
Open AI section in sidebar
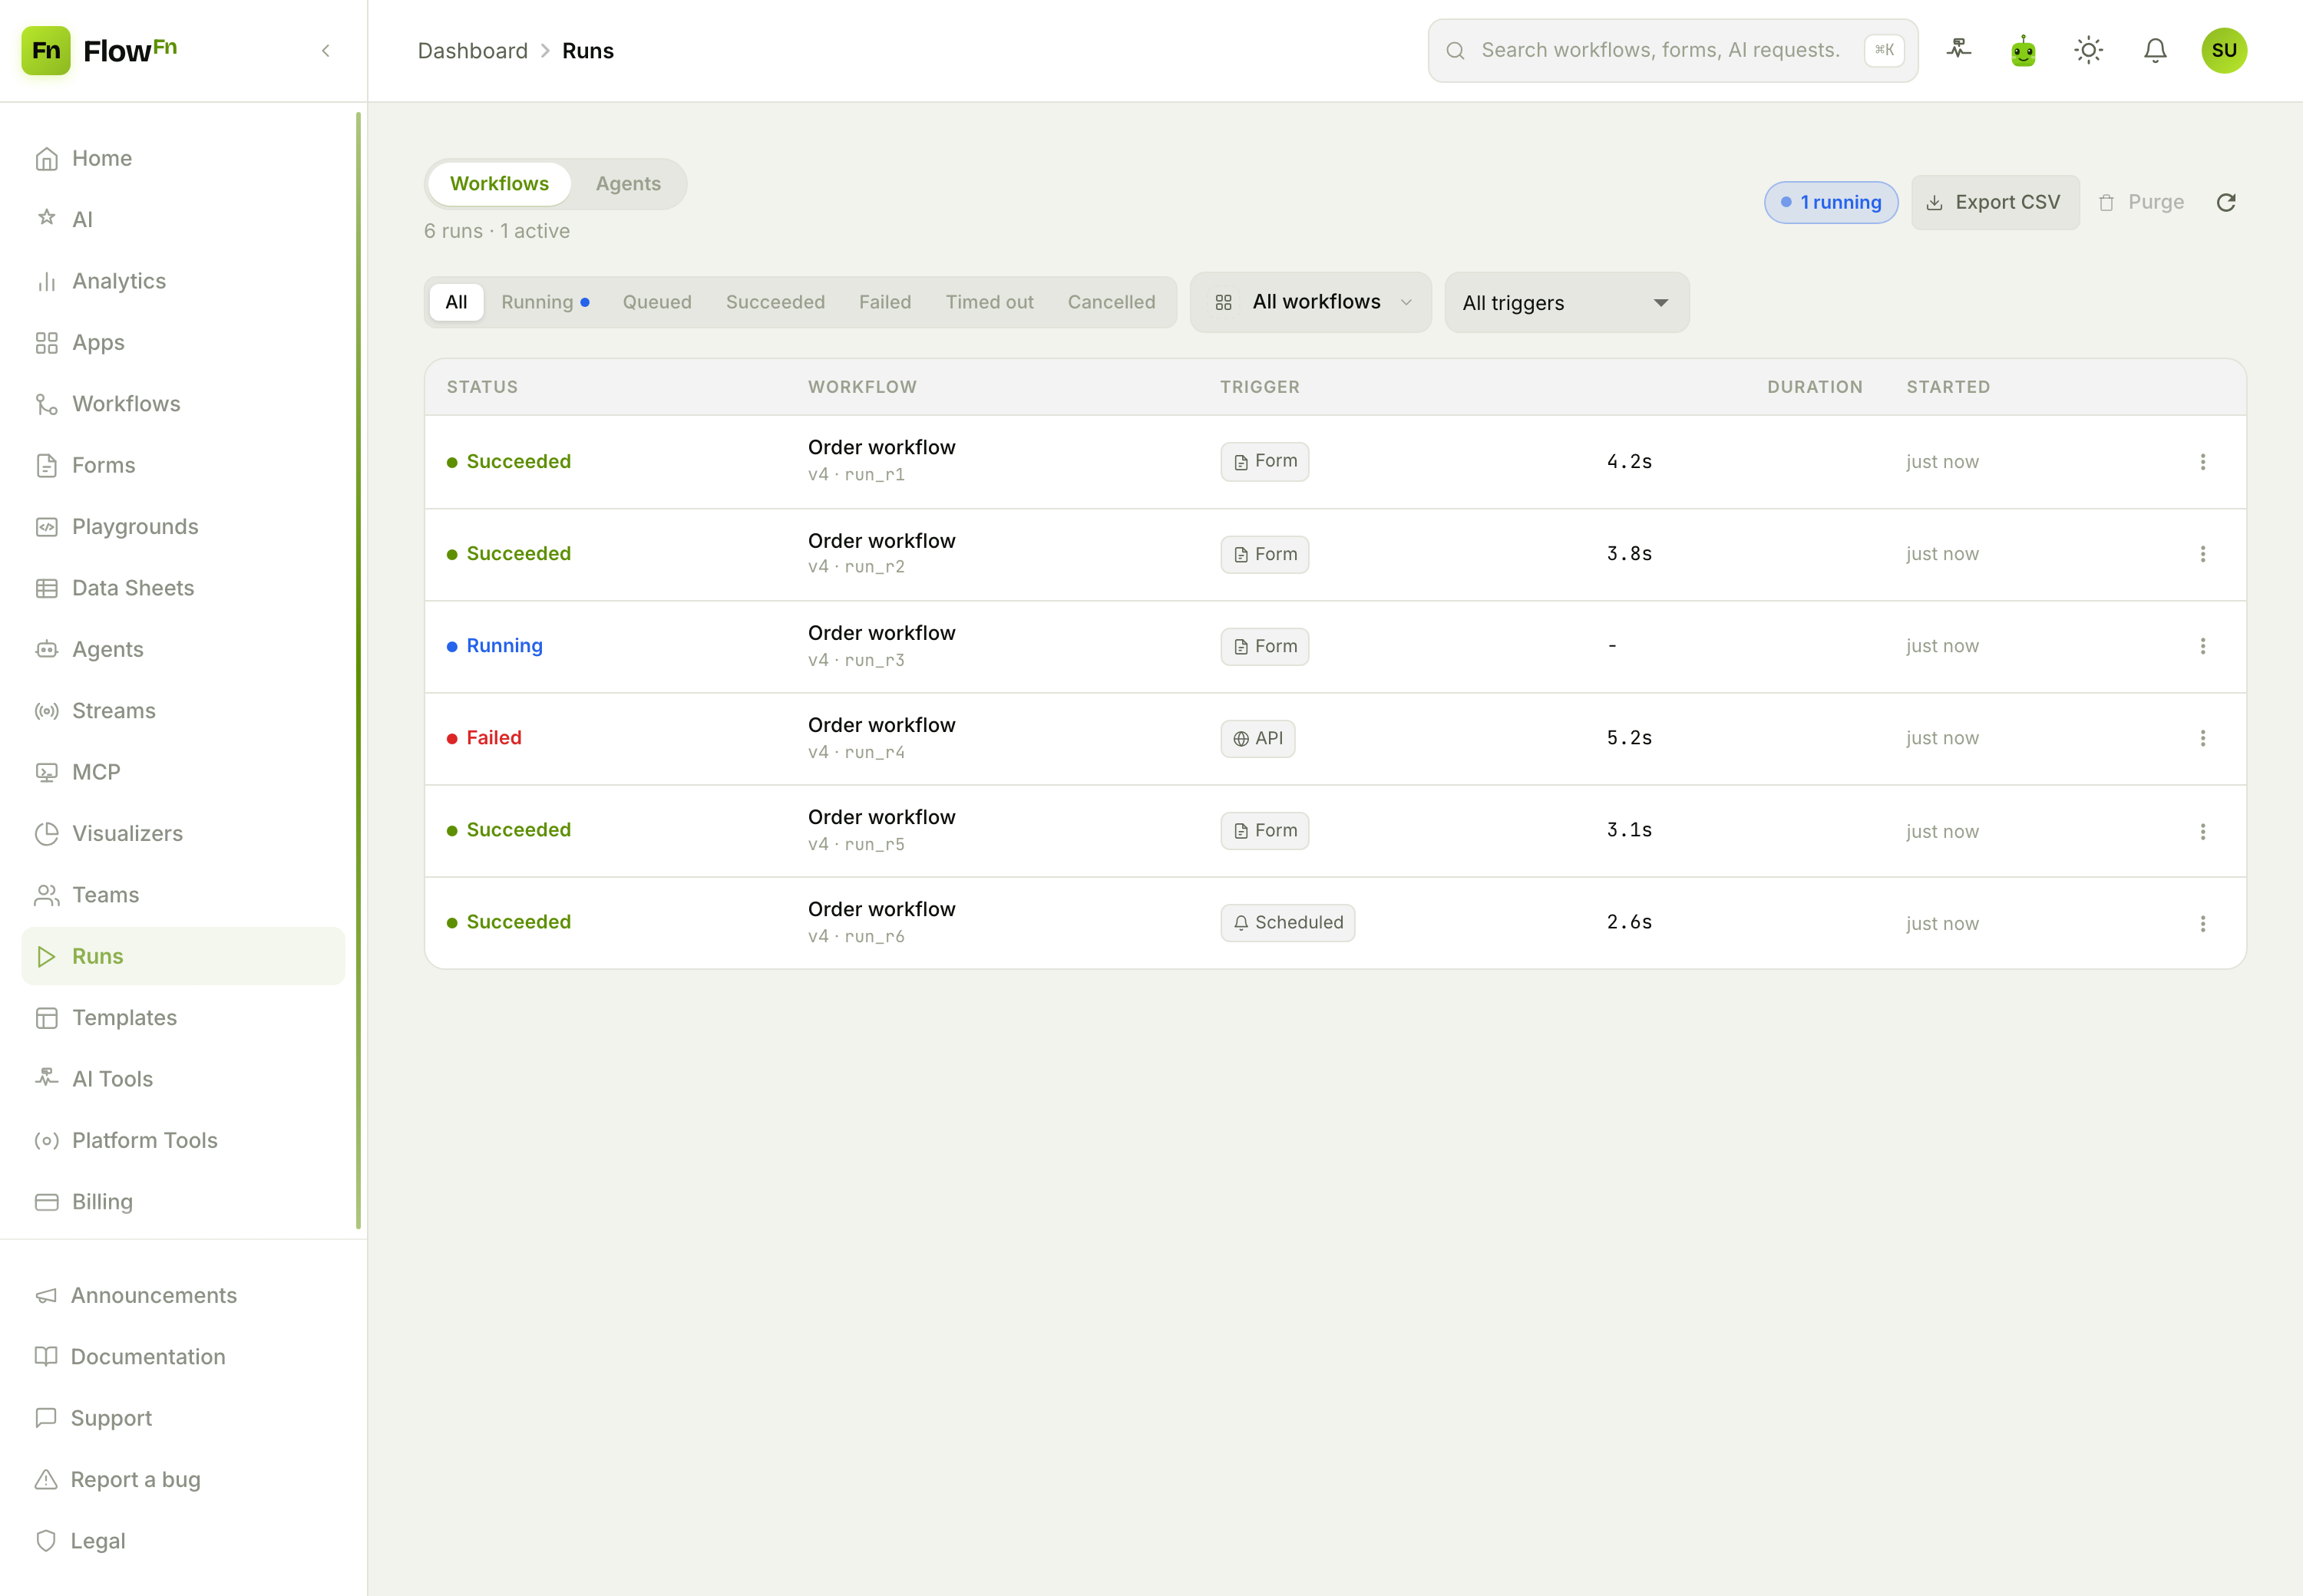[x=183, y=219]
